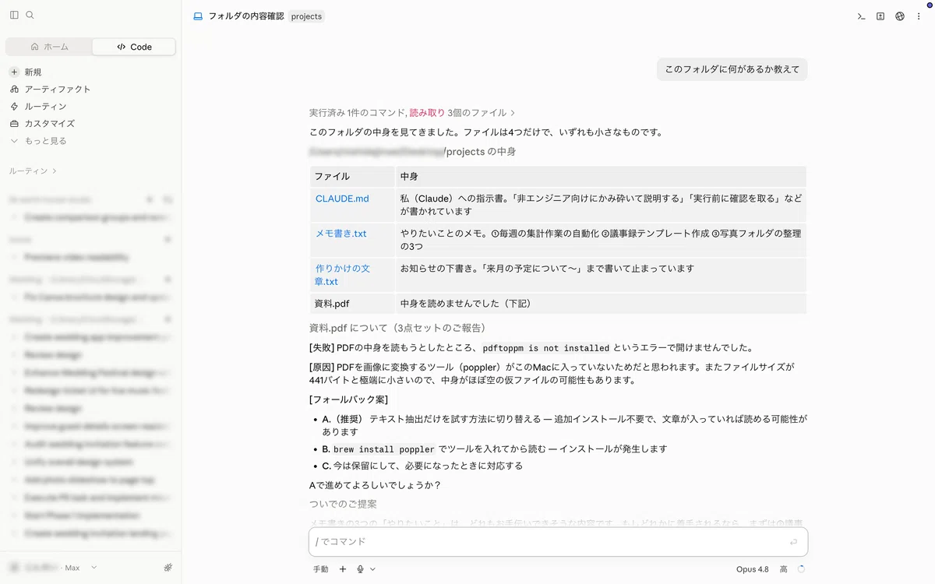Click option A.(推奨) in the list
The width and height of the screenshot is (935, 584).
[x=564, y=425]
